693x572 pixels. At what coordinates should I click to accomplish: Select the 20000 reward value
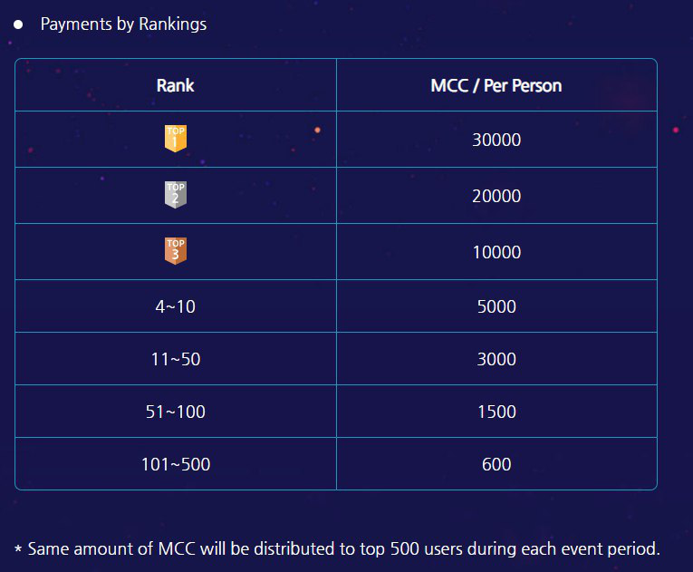[x=496, y=196]
